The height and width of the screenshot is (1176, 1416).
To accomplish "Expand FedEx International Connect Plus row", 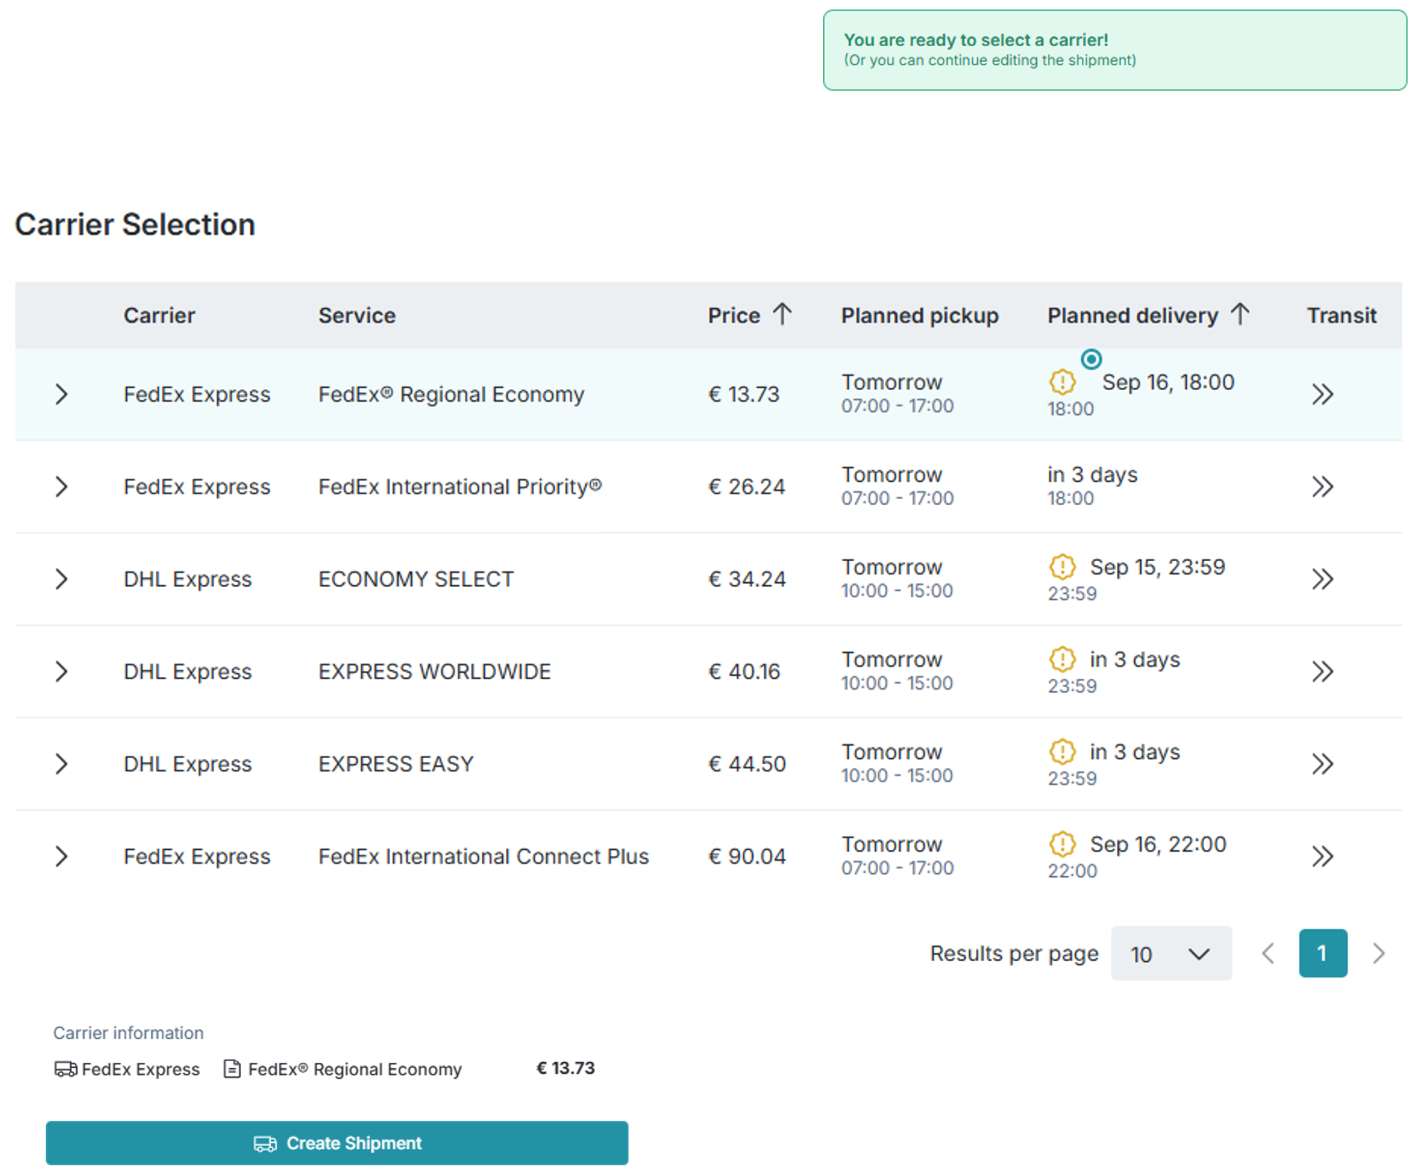I will tap(62, 857).
